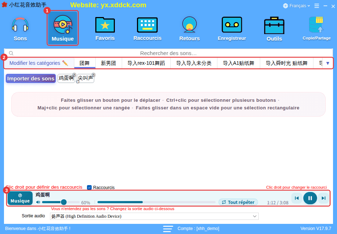Click Importer des sons button
Image resolution: width=337 pixels, height=234 pixels.
pyautogui.click(x=31, y=79)
